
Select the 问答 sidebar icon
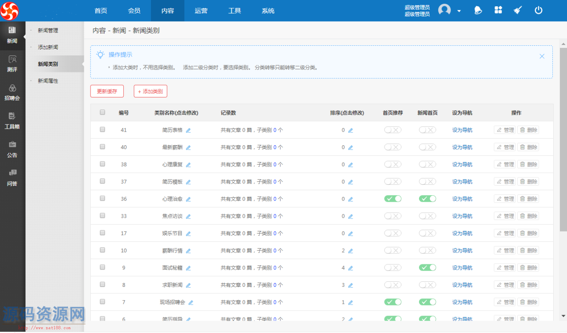tap(12, 177)
